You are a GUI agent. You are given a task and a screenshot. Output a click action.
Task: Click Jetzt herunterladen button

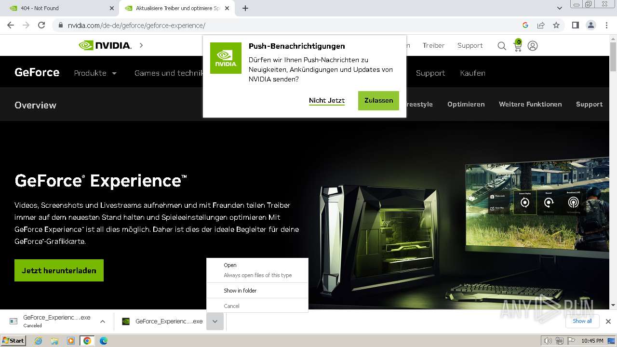pyautogui.click(x=59, y=270)
